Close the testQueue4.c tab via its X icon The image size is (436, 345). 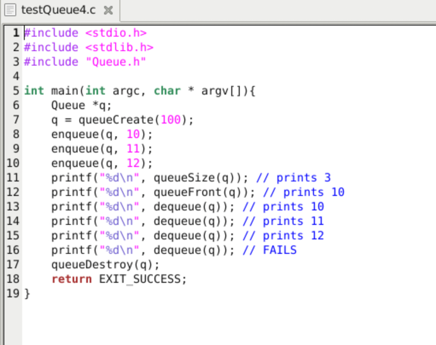[108, 10]
